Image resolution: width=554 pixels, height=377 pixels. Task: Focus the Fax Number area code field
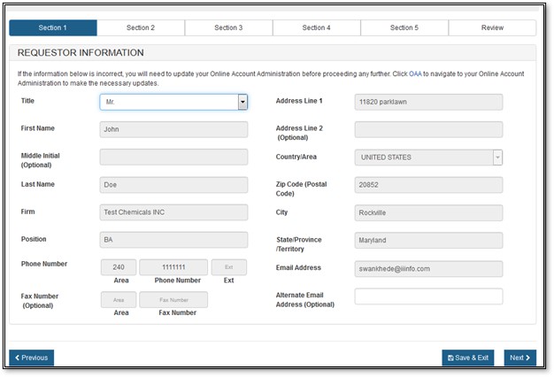click(x=119, y=300)
